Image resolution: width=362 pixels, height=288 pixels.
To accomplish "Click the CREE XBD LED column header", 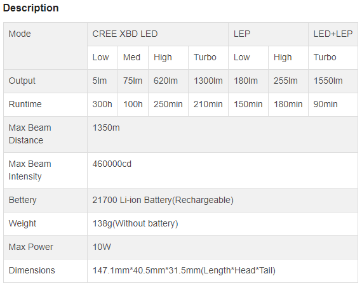I will [158, 34].
